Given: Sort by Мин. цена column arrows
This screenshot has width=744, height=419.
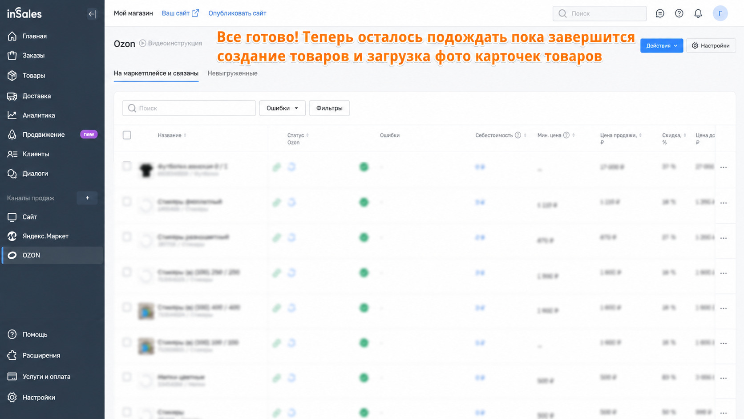Looking at the screenshot, I should pos(574,135).
